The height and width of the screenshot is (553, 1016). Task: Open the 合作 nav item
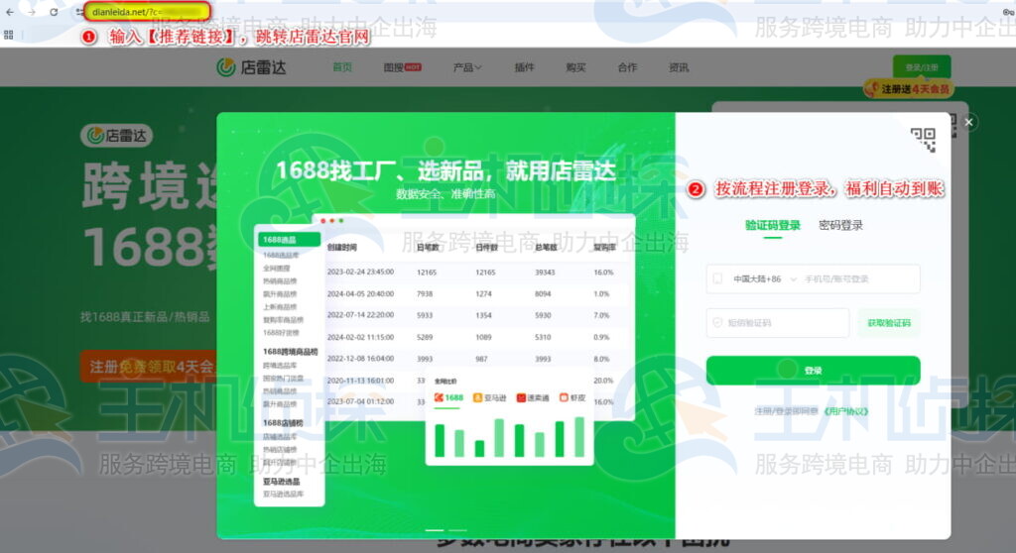(627, 67)
